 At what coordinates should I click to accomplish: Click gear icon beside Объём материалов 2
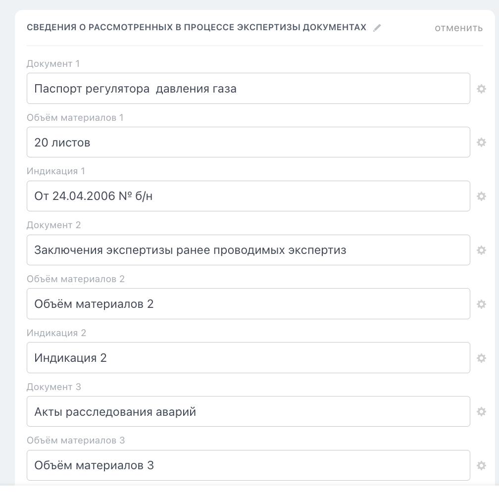pyautogui.click(x=481, y=304)
